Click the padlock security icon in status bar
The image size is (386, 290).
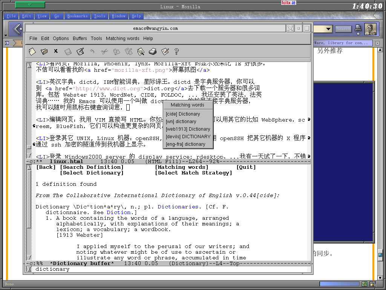coord(372,284)
